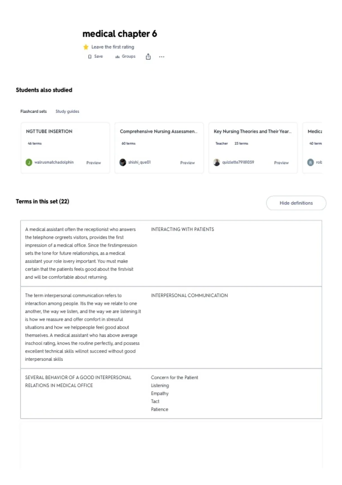The width and height of the screenshot is (342, 485).
Task: Open the Groups icon button
Action: [117, 57]
